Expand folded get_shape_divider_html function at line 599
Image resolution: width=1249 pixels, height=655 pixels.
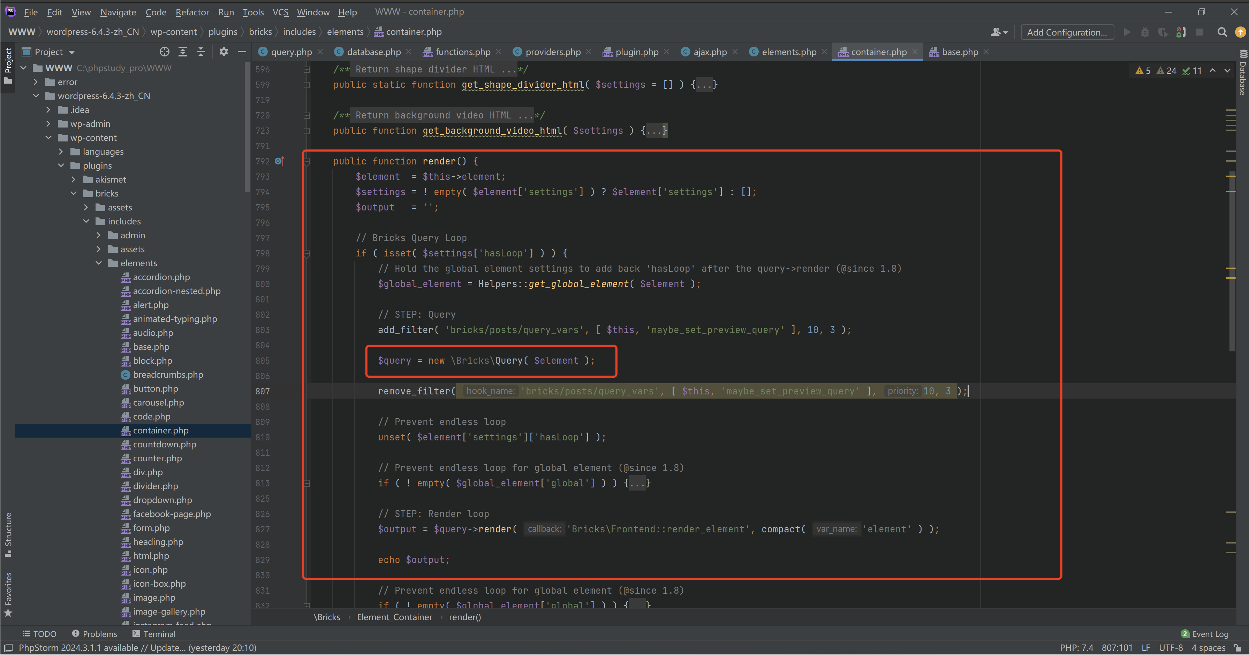pyautogui.click(x=307, y=85)
